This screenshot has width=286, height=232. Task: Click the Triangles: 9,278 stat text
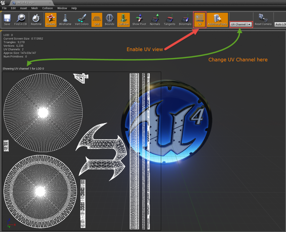(14, 42)
